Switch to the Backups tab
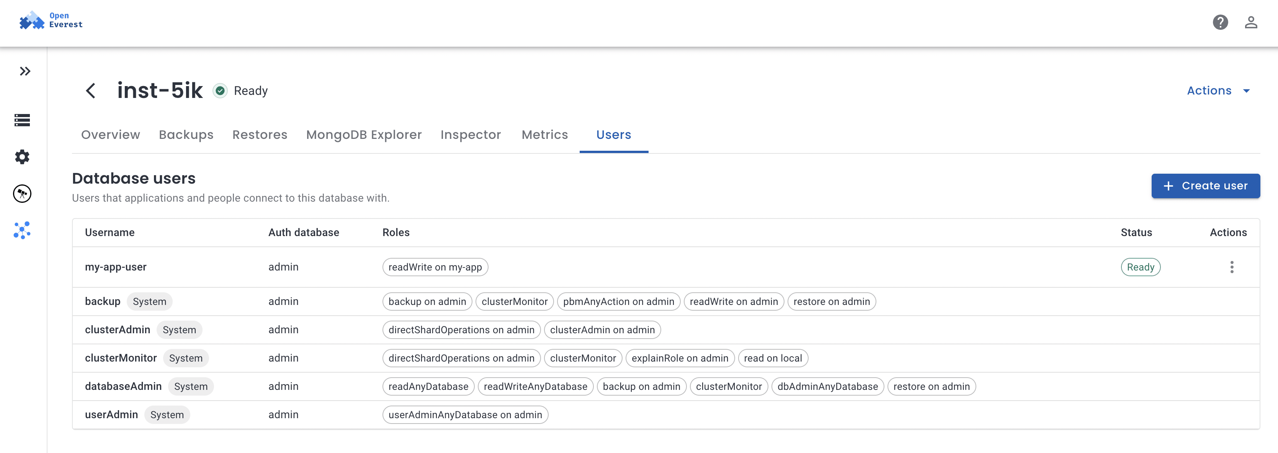The width and height of the screenshot is (1278, 453). [x=186, y=135]
